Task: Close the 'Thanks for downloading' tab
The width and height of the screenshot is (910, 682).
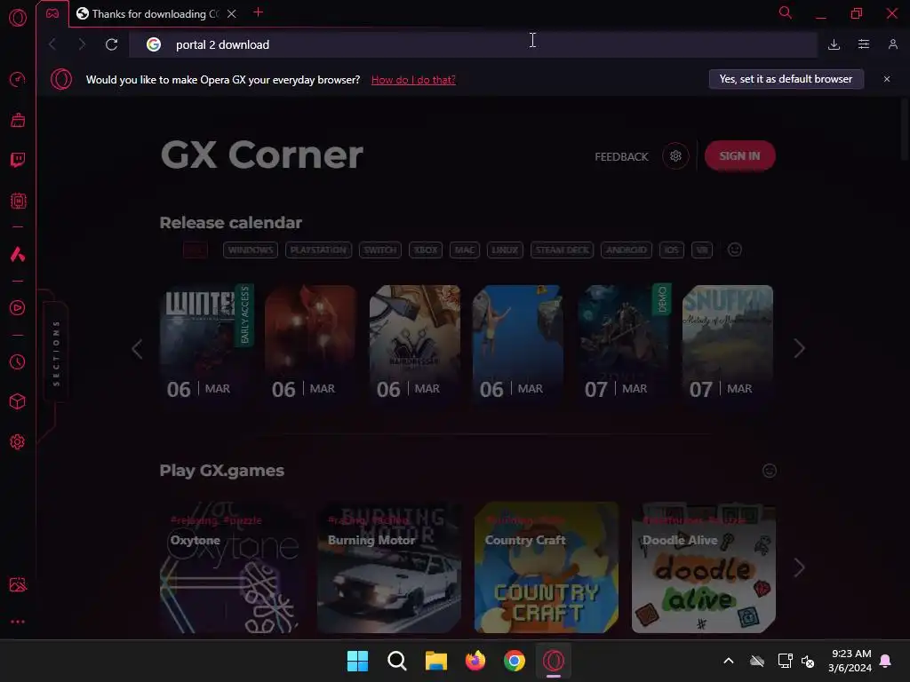Action: (232, 13)
